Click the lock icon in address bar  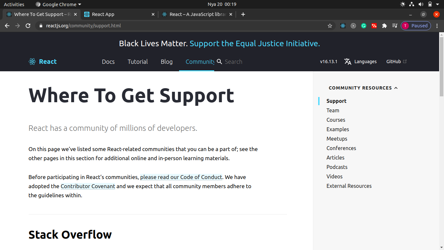coord(41,26)
